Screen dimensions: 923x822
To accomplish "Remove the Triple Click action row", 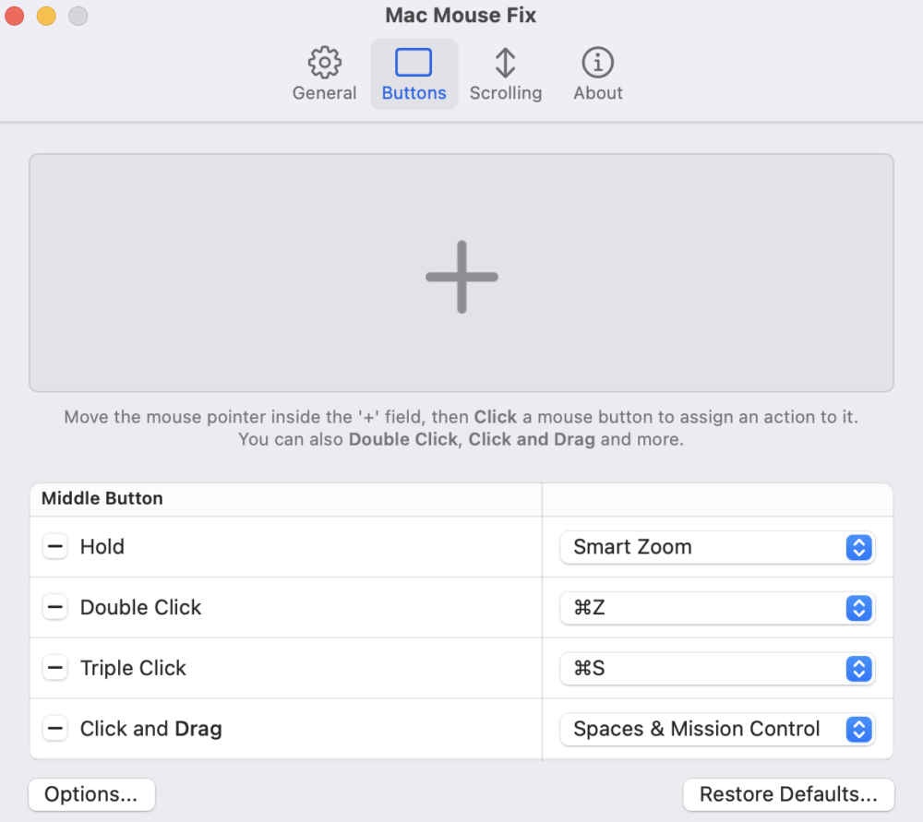I will click(x=55, y=668).
